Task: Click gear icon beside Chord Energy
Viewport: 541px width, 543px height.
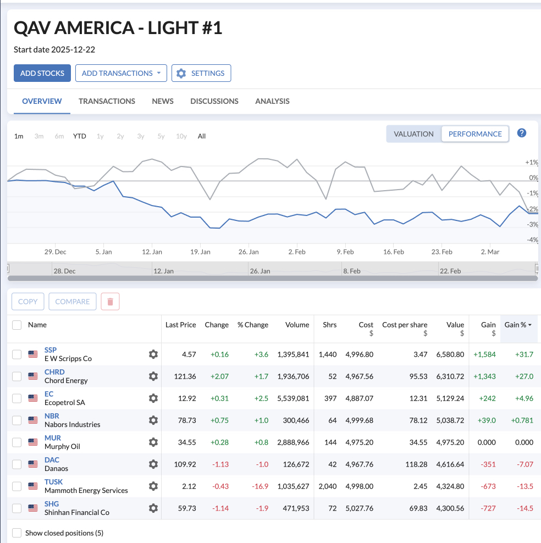Action: pos(153,376)
